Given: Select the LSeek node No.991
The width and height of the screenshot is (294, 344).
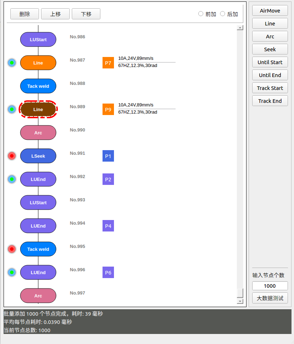Looking at the screenshot, I should [38, 156].
